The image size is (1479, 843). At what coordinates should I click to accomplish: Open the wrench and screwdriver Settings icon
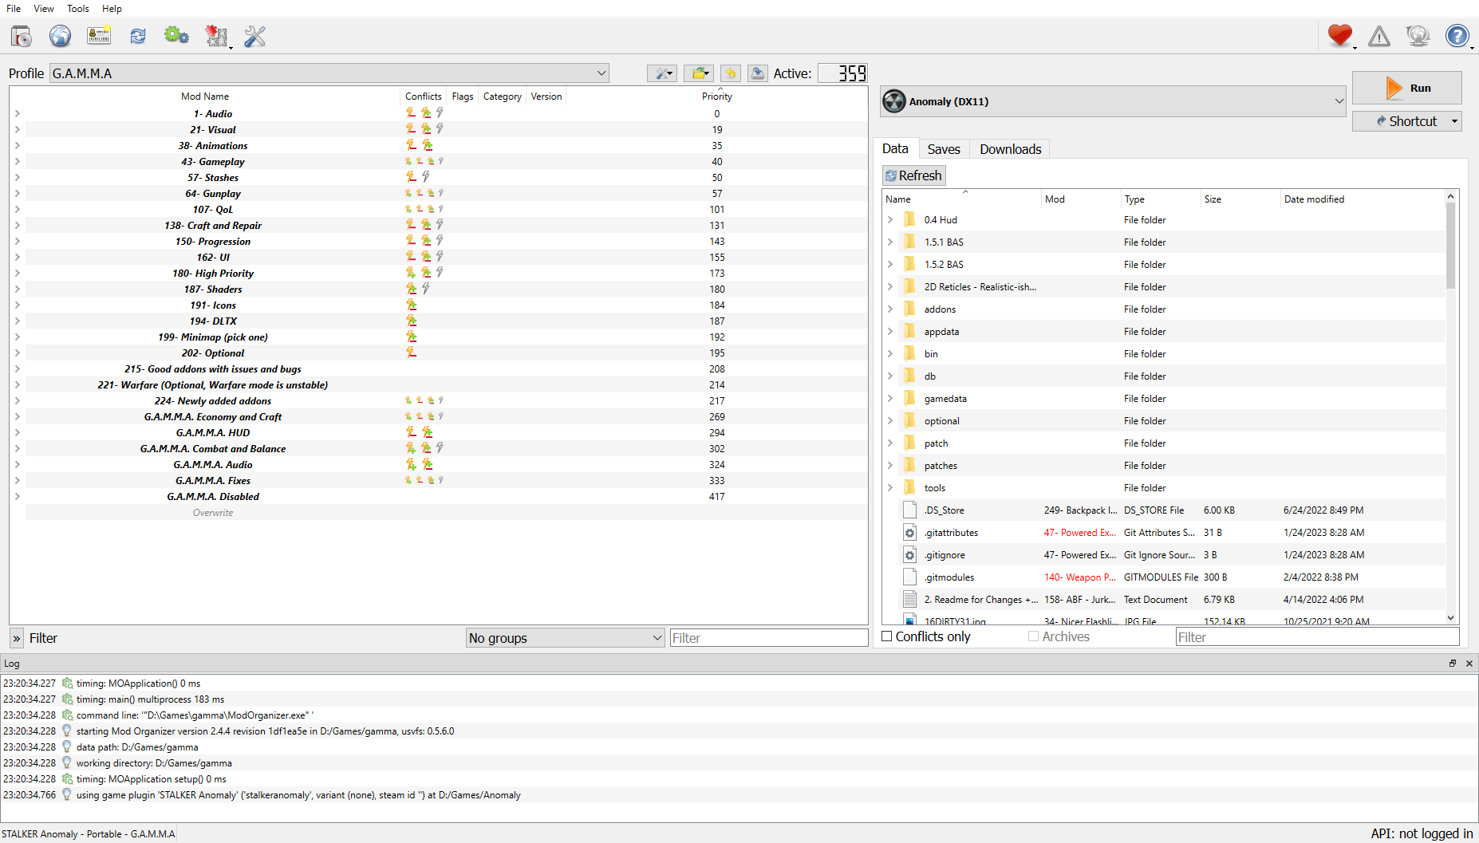click(255, 36)
